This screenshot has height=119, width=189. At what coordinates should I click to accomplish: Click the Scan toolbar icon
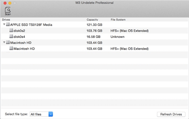point(8,11)
